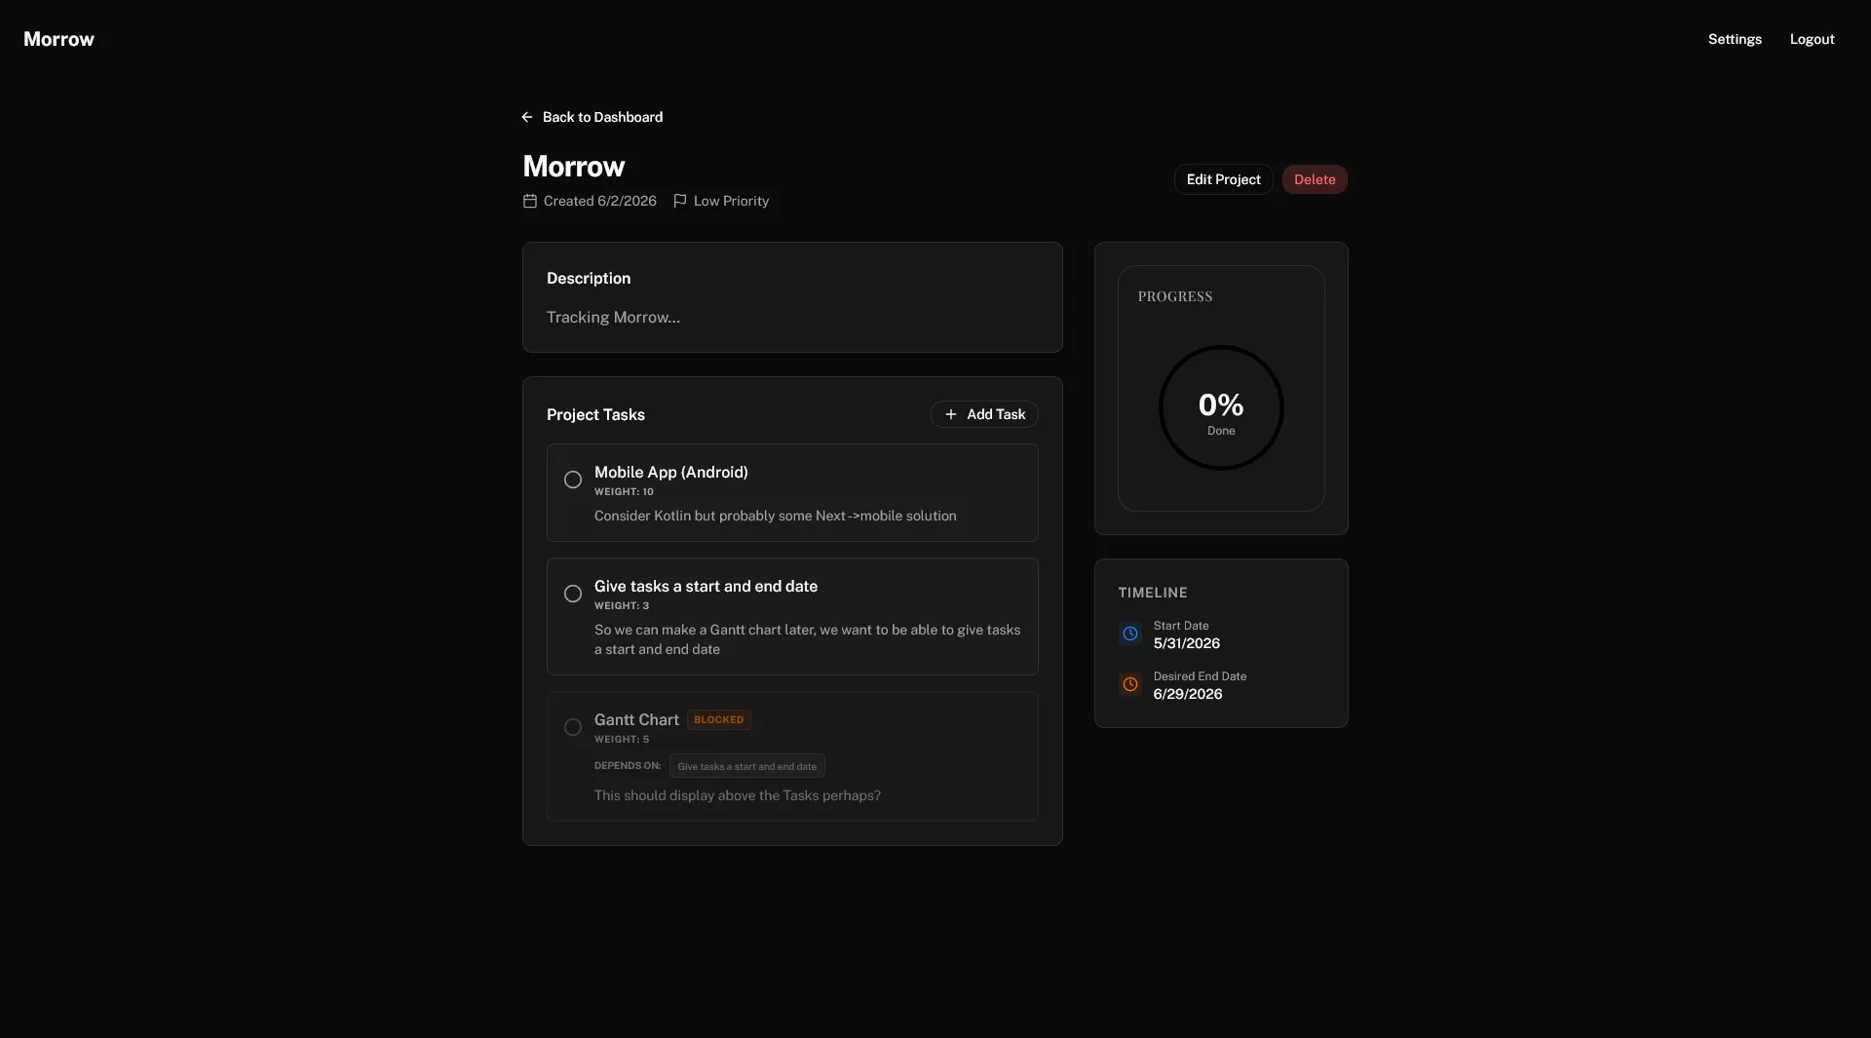Go Back to Dashboard
This screenshot has height=1038, width=1871.
click(x=592, y=117)
